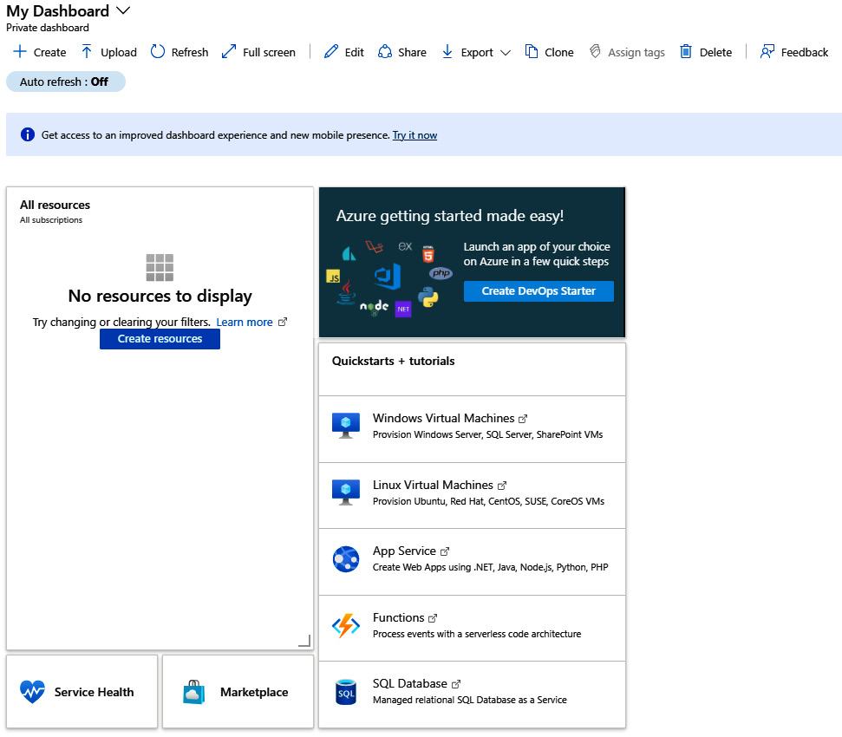
Task: Click the Share toolbar item
Action: click(401, 51)
